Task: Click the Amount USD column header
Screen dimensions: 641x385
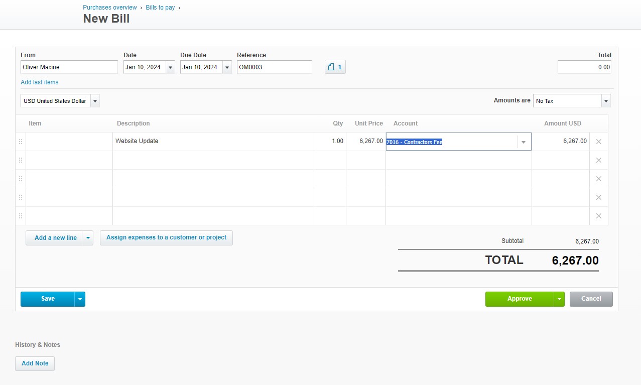Action: [563, 123]
